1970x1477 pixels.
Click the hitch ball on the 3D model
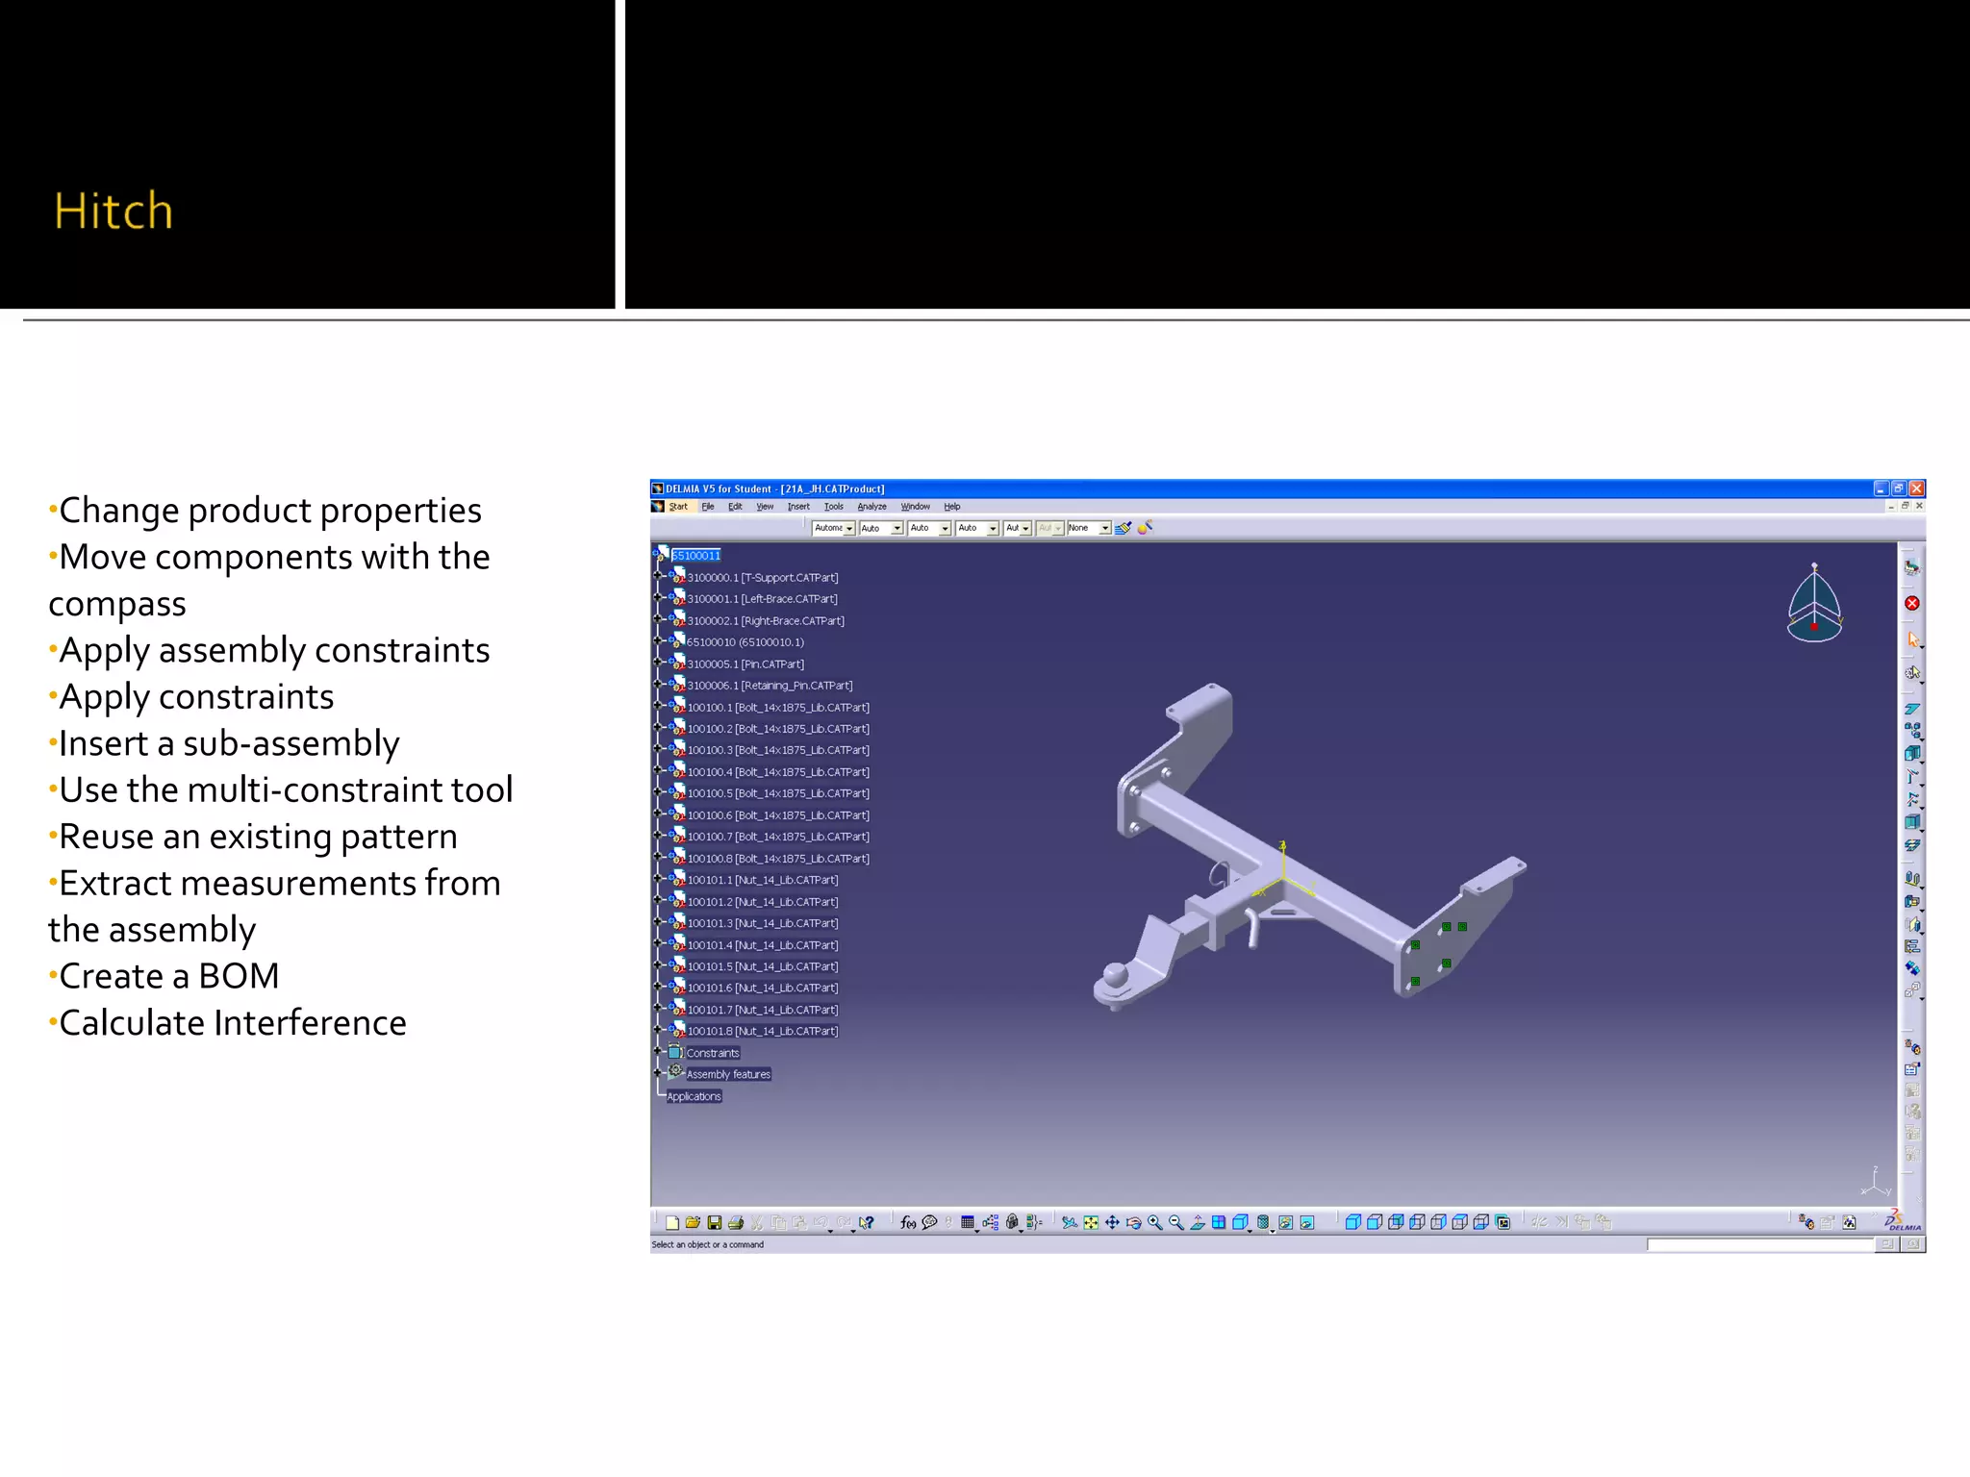tap(1116, 975)
